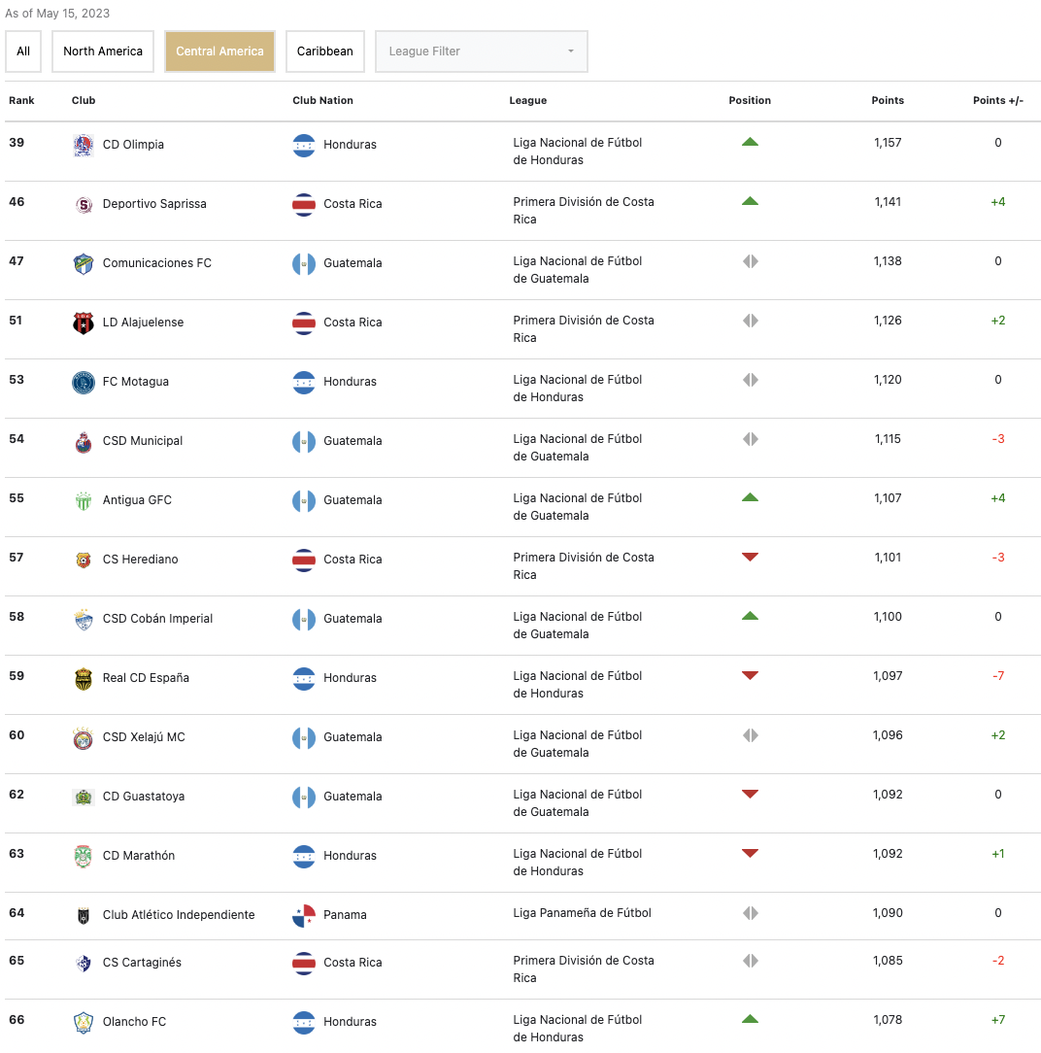The height and width of the screenshot is (1053, 1041).
Task: Open the CD Guastatoya club name
Action: tap(144, 796)
